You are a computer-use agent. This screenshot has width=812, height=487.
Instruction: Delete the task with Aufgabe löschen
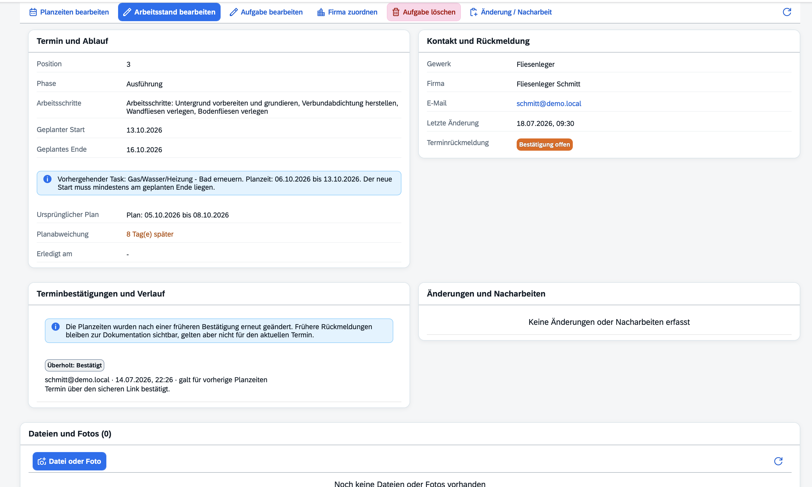tap(424, 12)
